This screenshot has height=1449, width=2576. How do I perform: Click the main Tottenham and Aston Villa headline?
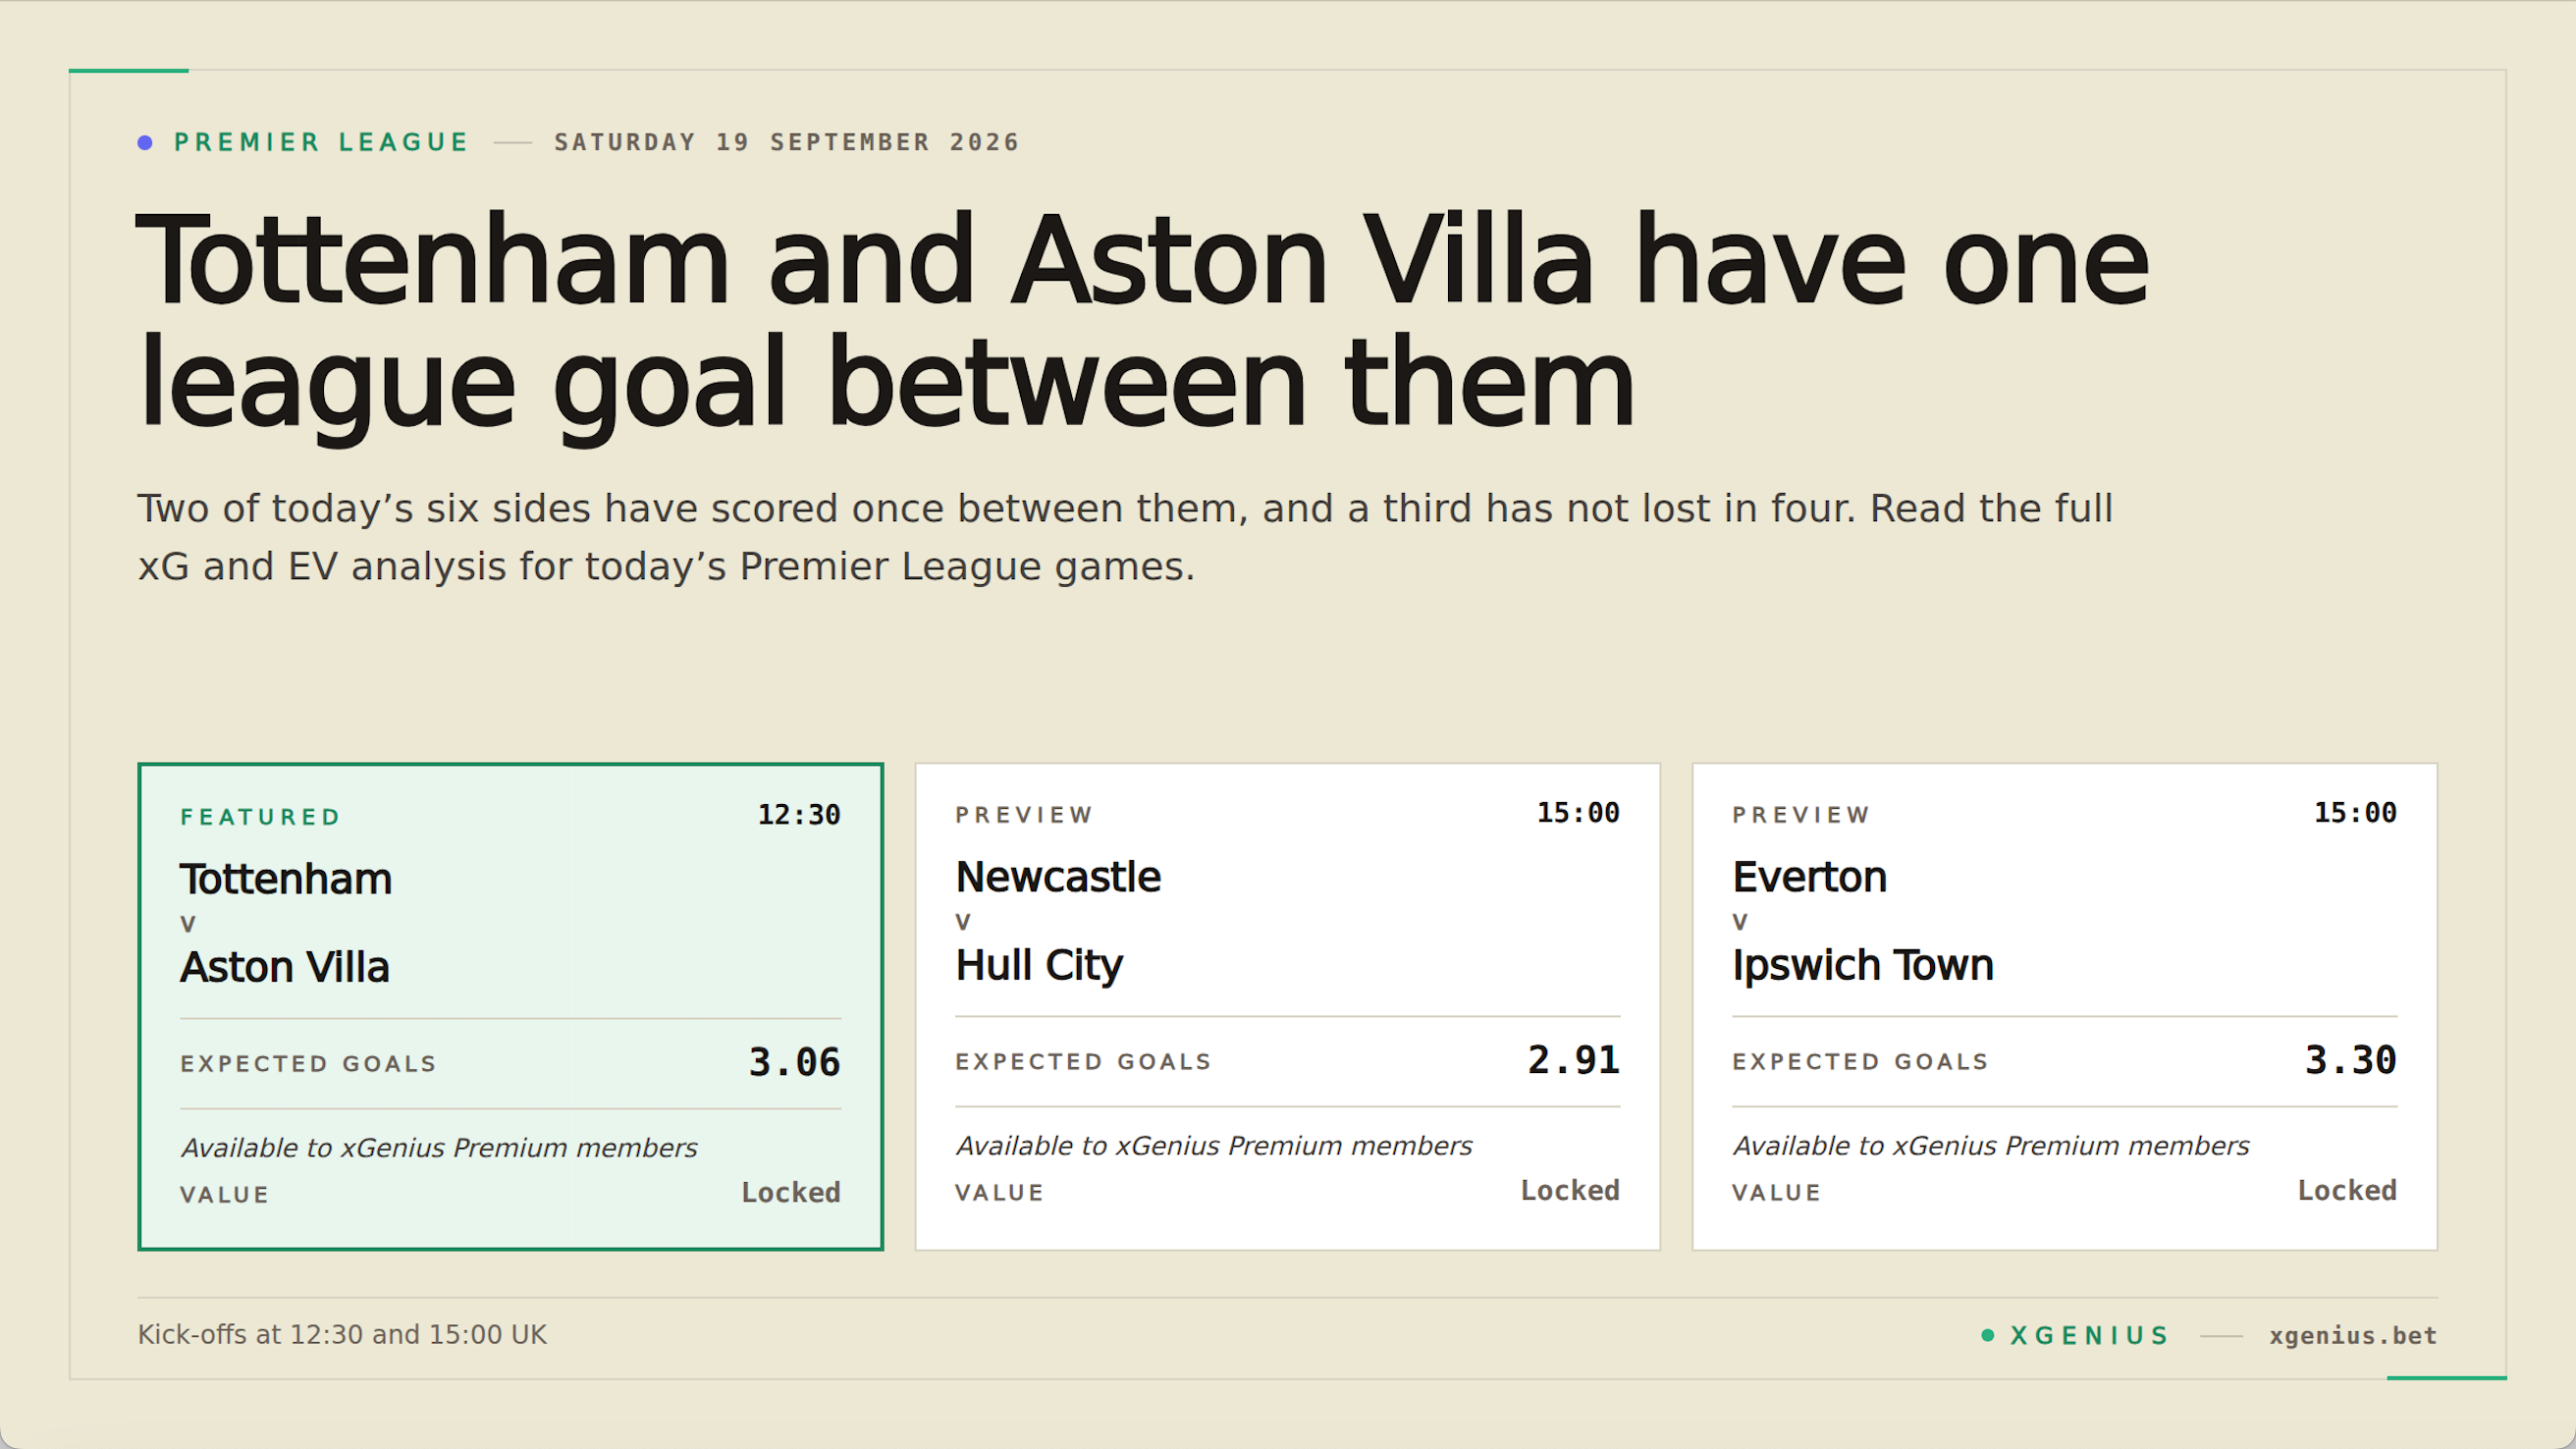(x=1143, y=322)
